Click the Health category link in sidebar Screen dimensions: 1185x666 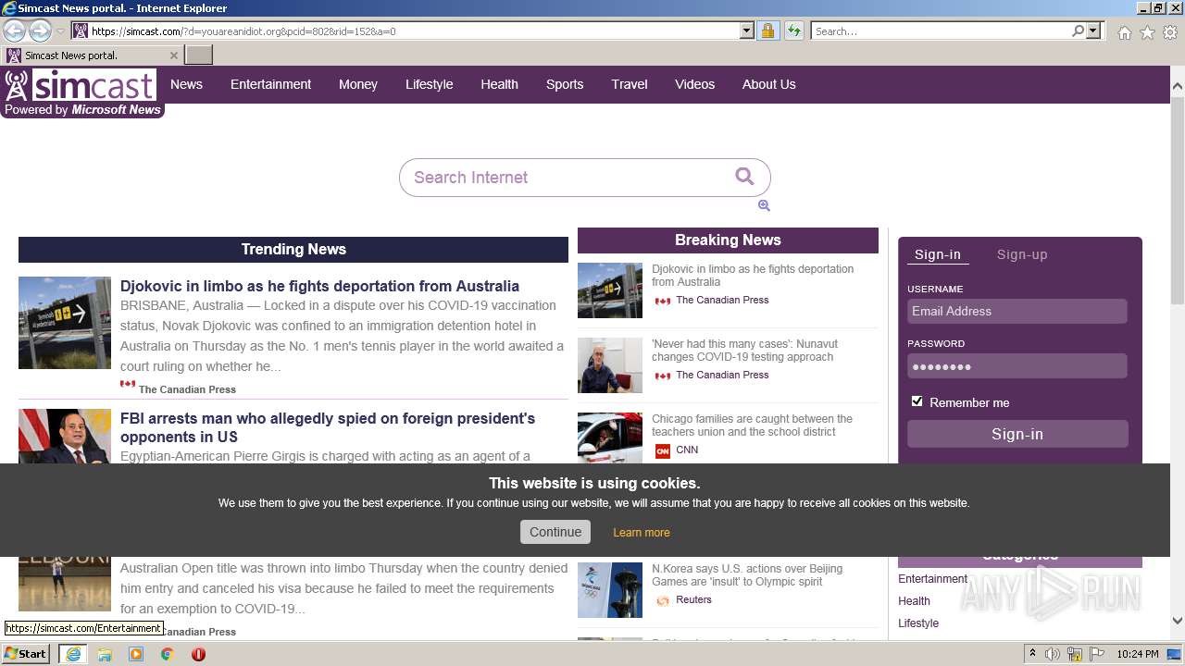coord(914,601)
